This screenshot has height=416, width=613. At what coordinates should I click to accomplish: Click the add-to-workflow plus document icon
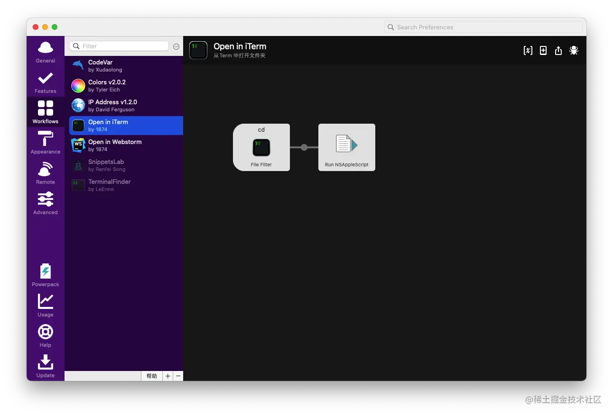coord(543,50)
